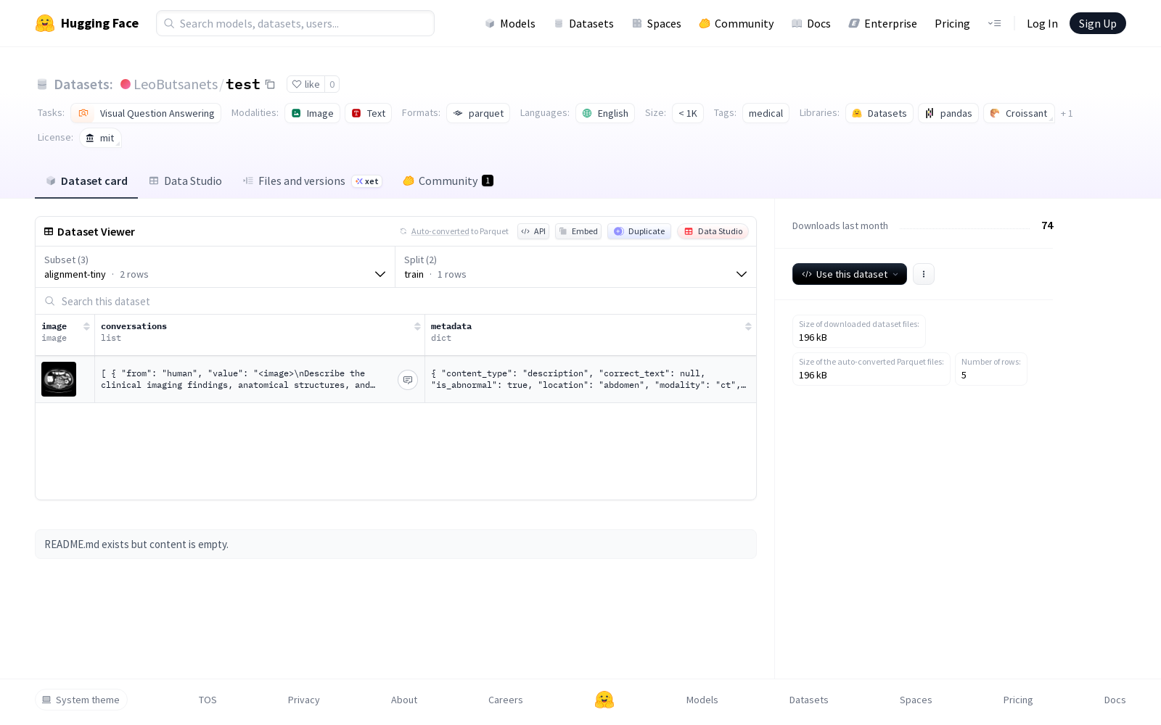Open Enterprise in the top navigation
The height and width of the screenshot is (725, 1161).
click(x=883, y=23)
